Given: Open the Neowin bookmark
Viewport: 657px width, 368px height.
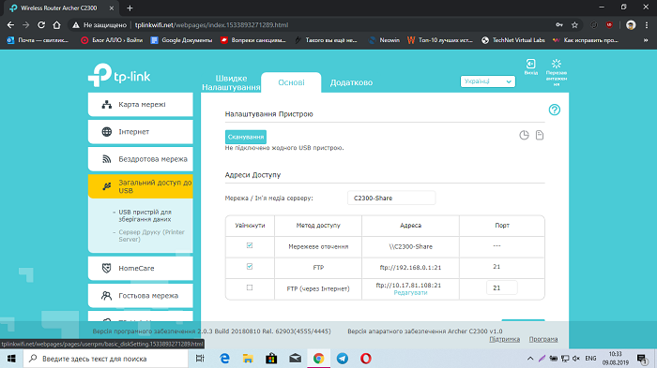Looking at the screenshot, I should 384,40.
